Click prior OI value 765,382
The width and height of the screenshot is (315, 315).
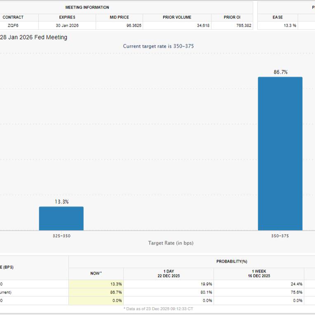[244, 26]
